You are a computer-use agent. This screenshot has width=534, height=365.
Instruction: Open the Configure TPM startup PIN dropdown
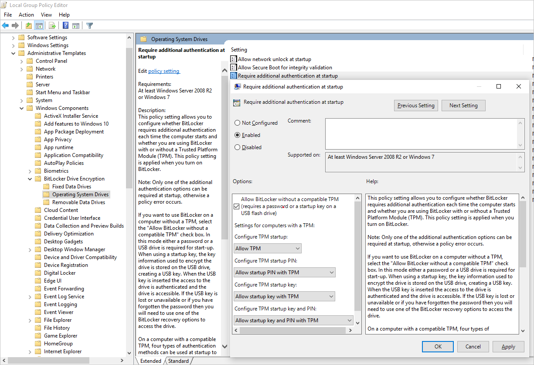pos(284,272)
